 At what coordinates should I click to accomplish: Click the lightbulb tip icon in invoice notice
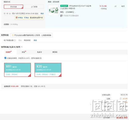pyautogui.click(x=13, y=35)
